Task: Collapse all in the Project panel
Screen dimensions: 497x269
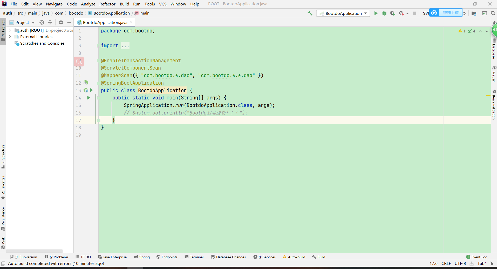Action: (50, 22)
